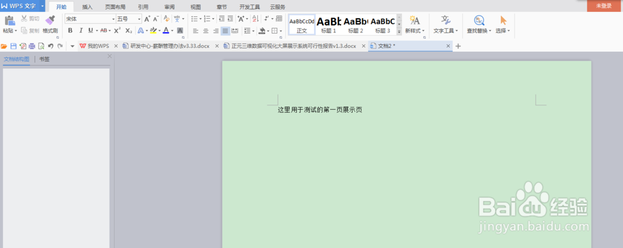Apply the 标题 3 heading style
The width and height of the screenshot is (623, 248).
coord(383,25)
